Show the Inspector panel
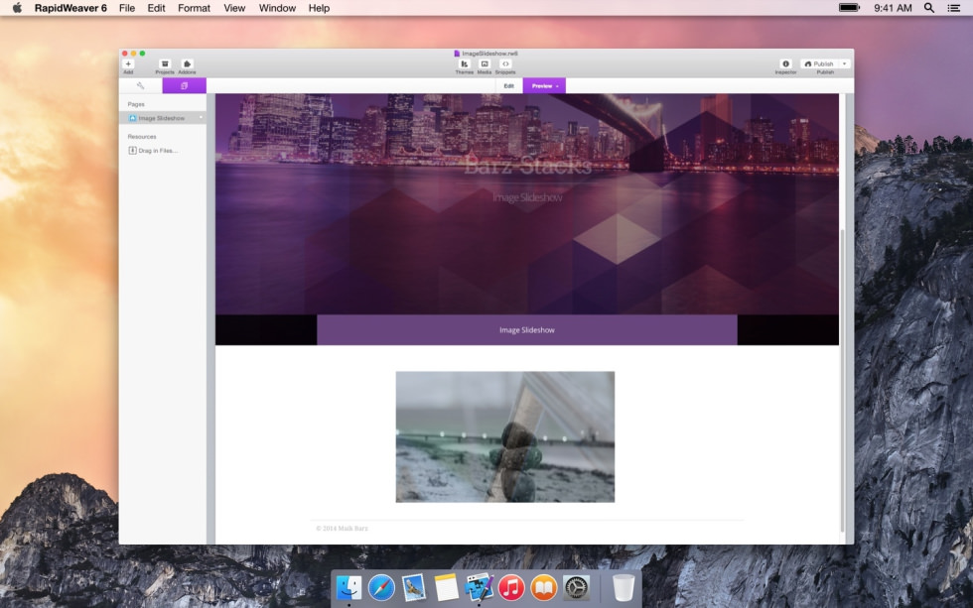 [x=785, y=63]
